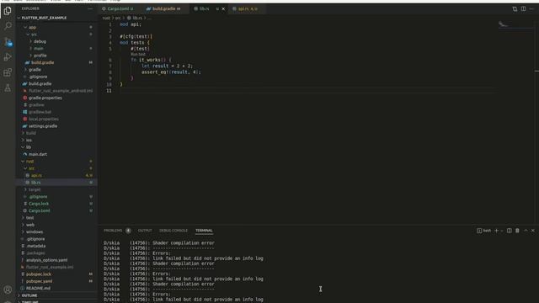Open Cargo.lock in the file tree

pos(39,204)
